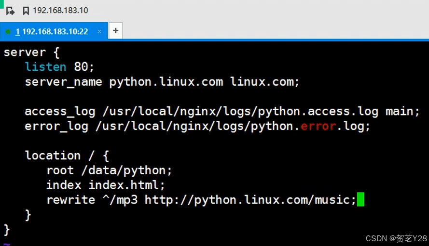Click the 'rewrite' keyword in the terminal
429x246 pixels.
(70, 200)
